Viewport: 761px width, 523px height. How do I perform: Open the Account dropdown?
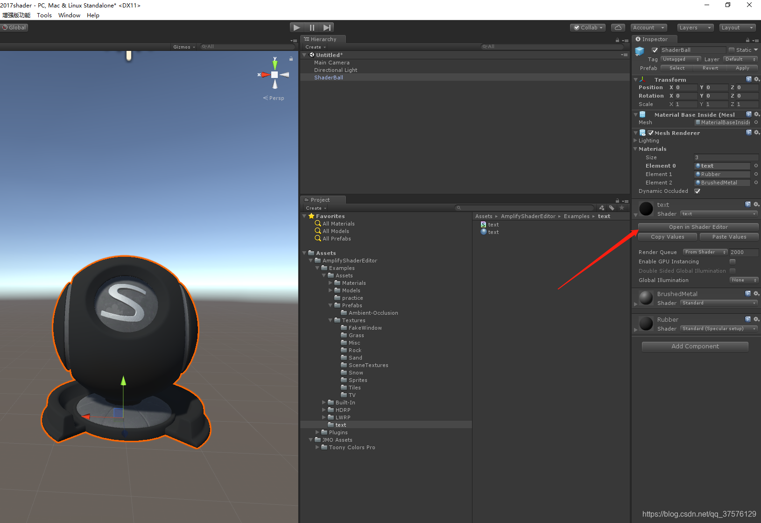[x=648, y=28]
